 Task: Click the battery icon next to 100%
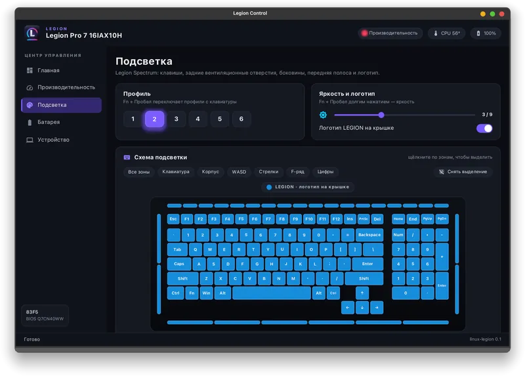(x=478, y=33)
